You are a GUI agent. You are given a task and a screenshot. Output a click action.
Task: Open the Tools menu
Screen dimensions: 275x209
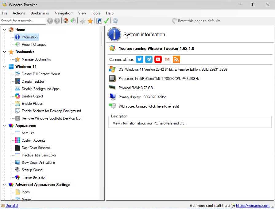point(96,13)
